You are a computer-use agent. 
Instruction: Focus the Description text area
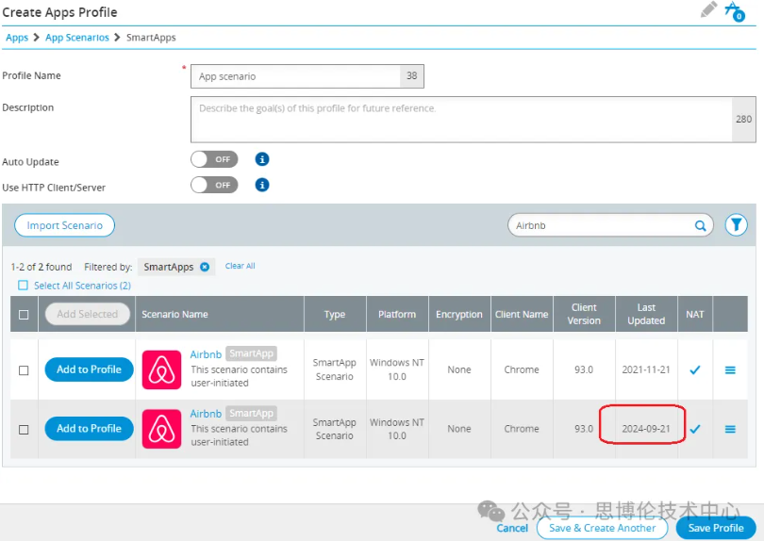[460, 119]
